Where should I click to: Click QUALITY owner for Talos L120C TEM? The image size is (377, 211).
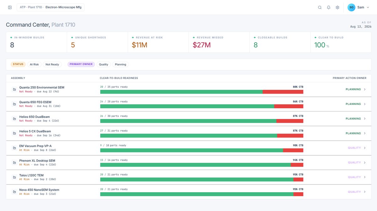pyautogui.click(x=354, y=177)
